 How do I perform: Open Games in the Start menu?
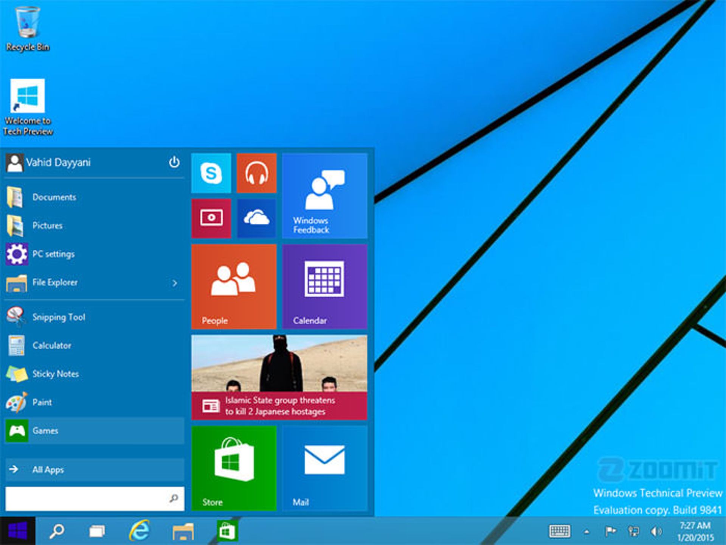(95, 431)
